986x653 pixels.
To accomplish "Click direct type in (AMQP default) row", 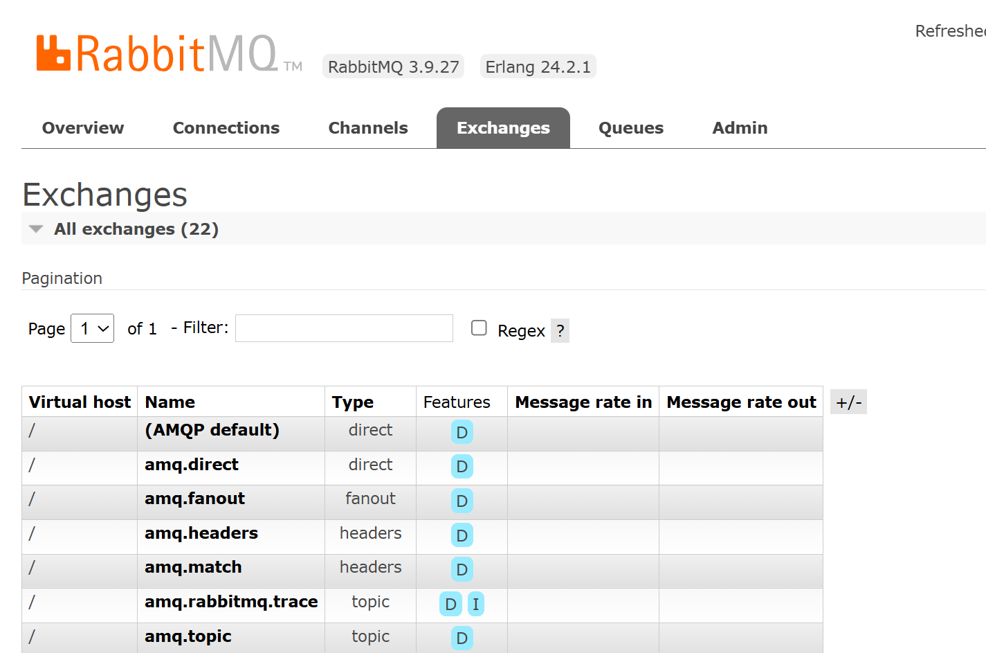I will click(x=370, y=430).
